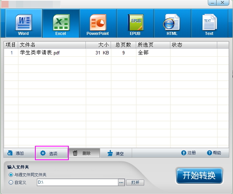Click the 全部 selected pages cell
This screenshot has width=233, height=194.
pyautogui.click(x=153, y=52)
